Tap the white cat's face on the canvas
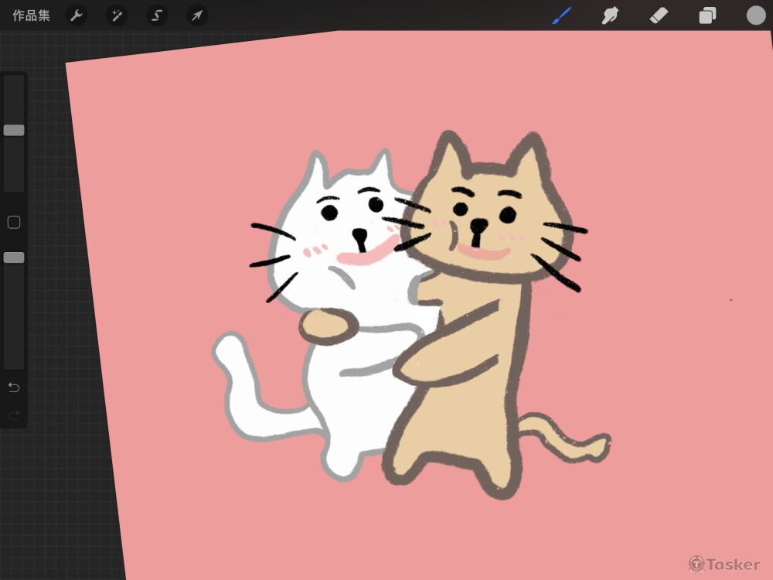This screenshot has width=773, height=580. [348, 224]
